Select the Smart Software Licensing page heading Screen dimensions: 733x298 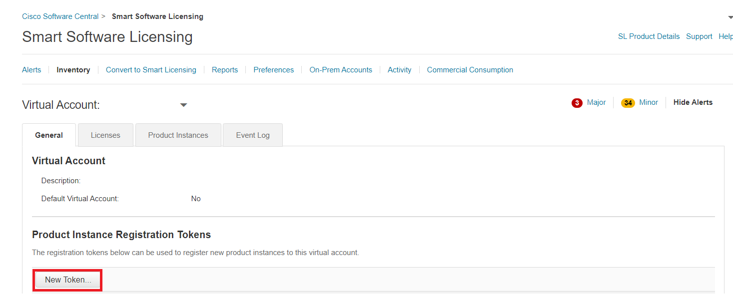(x=107, y=37)
